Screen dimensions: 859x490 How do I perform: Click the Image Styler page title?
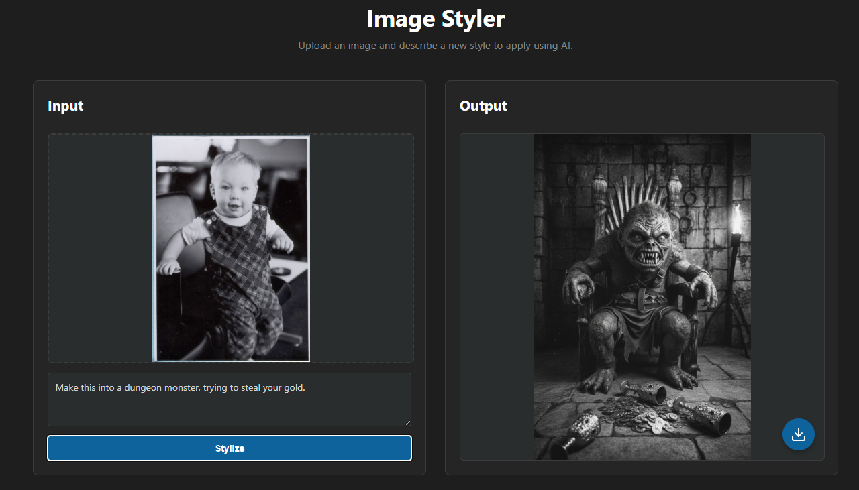click(x=435, y=19)
